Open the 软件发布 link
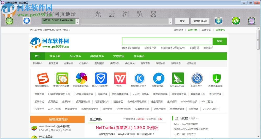 point(220,30)
